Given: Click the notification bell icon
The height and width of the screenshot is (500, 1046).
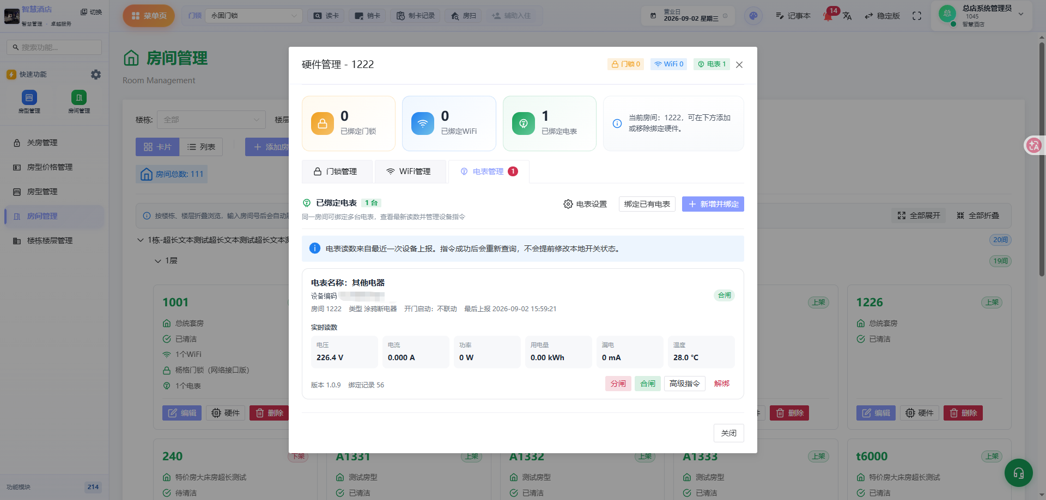Looking at the screenshot, I should tap(828, 16).
